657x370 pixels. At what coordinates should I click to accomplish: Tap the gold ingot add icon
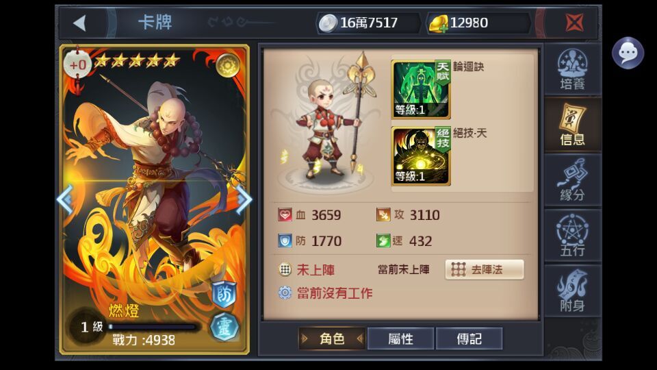[438, 23]
